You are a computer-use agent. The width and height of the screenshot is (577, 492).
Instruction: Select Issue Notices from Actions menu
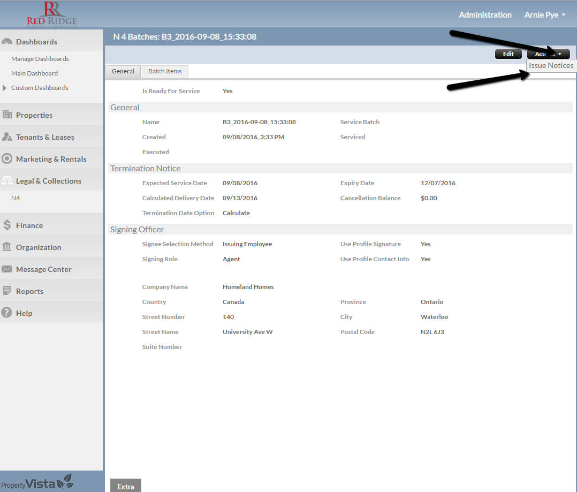[x=551, y=65]
